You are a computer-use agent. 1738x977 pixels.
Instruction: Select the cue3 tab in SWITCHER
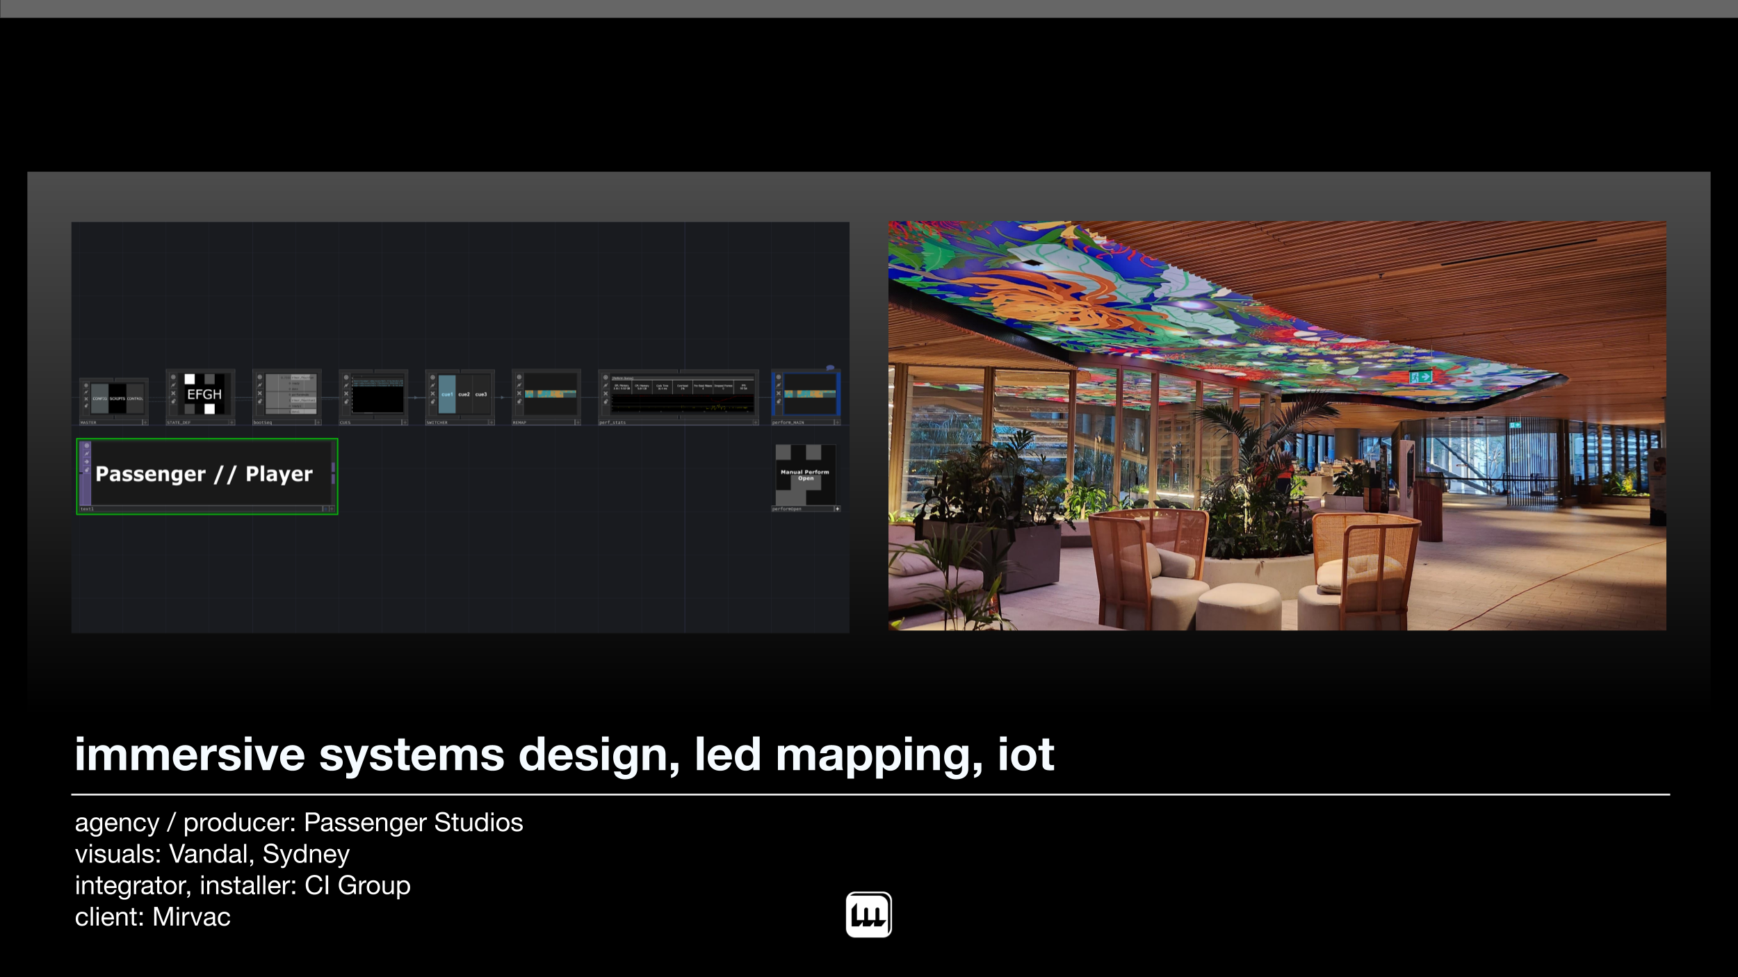[x=481, y=394]
